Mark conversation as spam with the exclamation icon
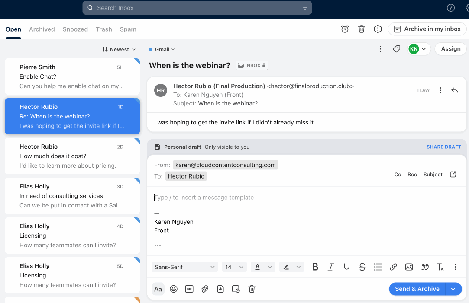 (378, 29)
